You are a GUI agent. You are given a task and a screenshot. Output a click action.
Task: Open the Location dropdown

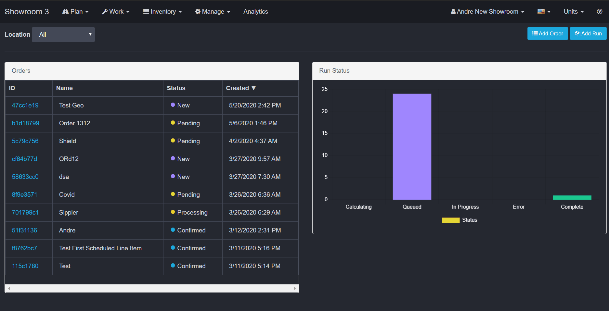(x=63, y=34)
